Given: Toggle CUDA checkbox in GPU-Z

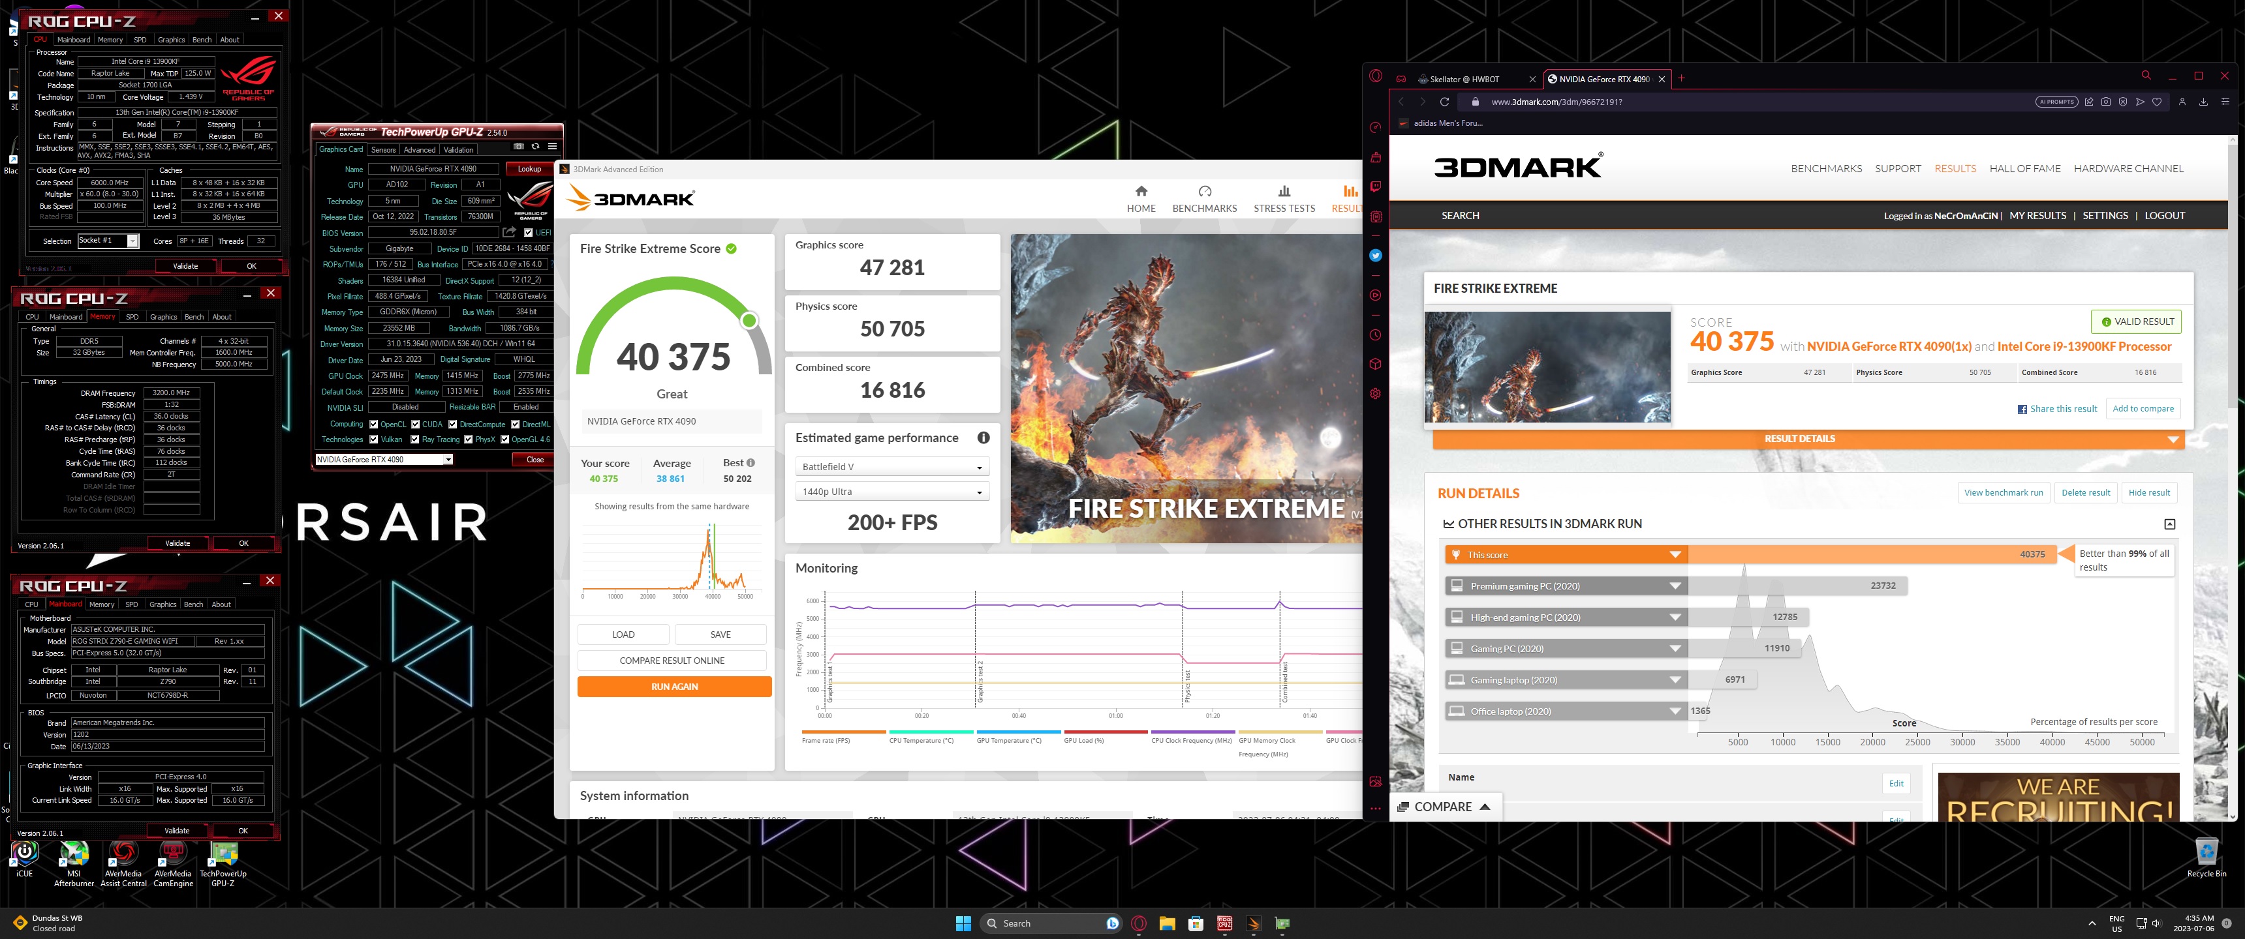Looking at the screenshot, I should tap(415, 425).
